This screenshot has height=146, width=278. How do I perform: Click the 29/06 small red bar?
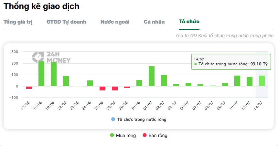127,87
